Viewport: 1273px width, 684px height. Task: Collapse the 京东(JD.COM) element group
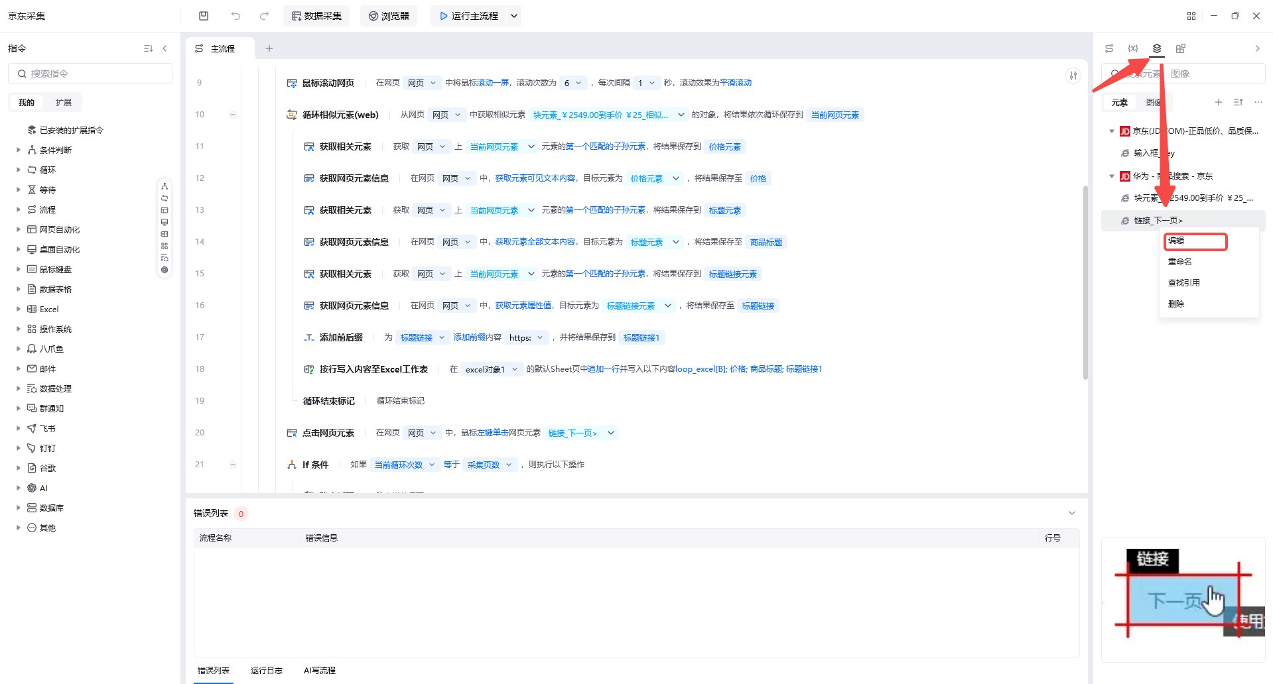1112,131
